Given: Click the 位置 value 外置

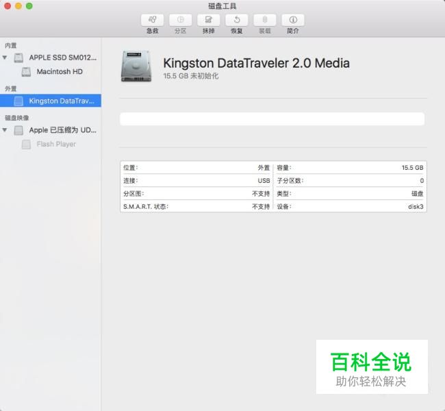Looking at the screenshot, I should point(264,168).
